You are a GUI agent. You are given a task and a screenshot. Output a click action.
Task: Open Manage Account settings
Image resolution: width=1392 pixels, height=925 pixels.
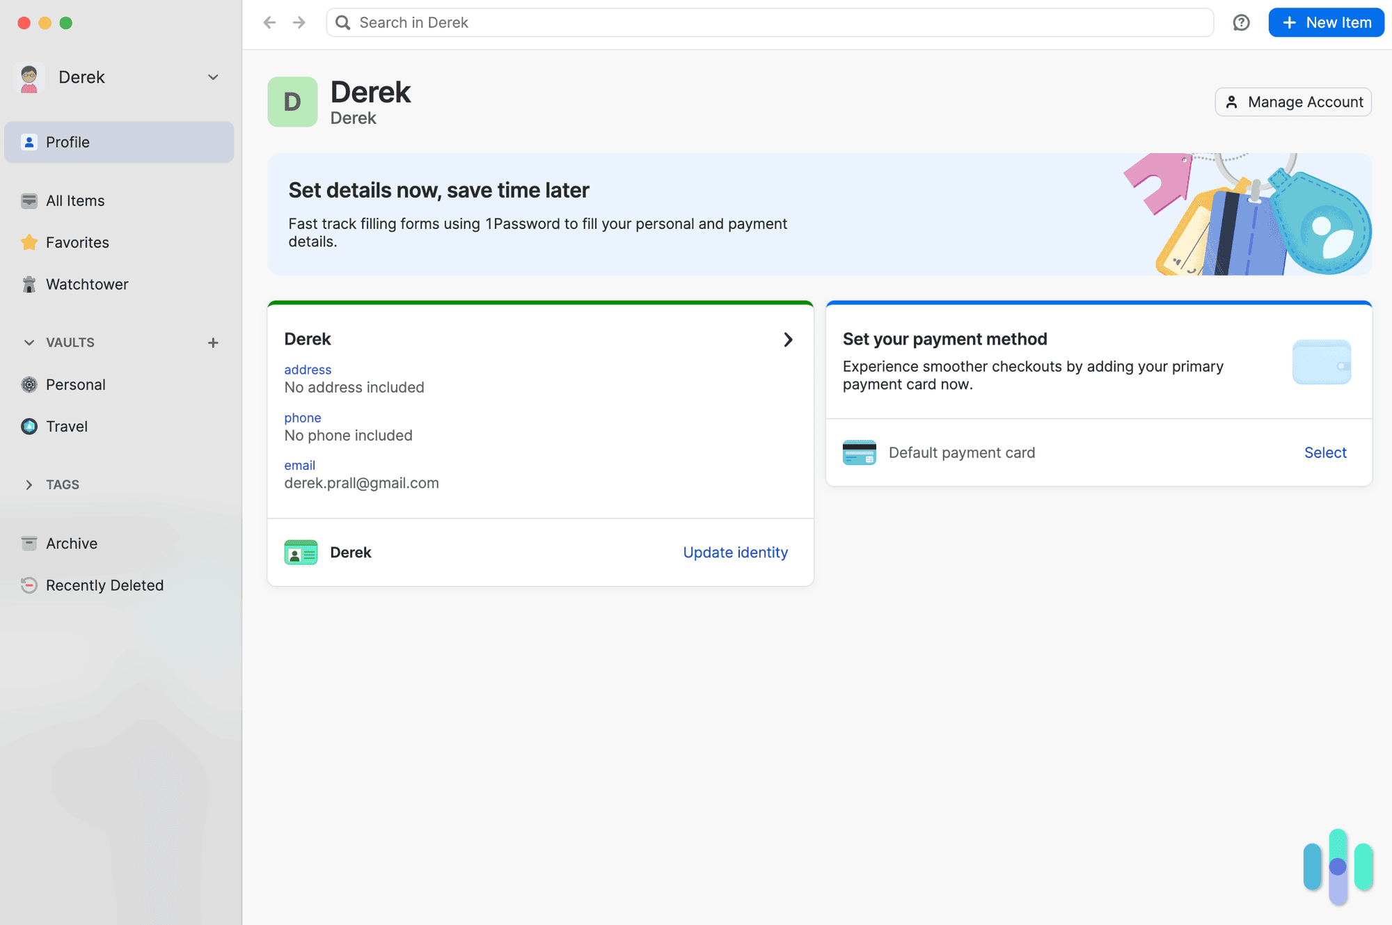coord(1294,101)
